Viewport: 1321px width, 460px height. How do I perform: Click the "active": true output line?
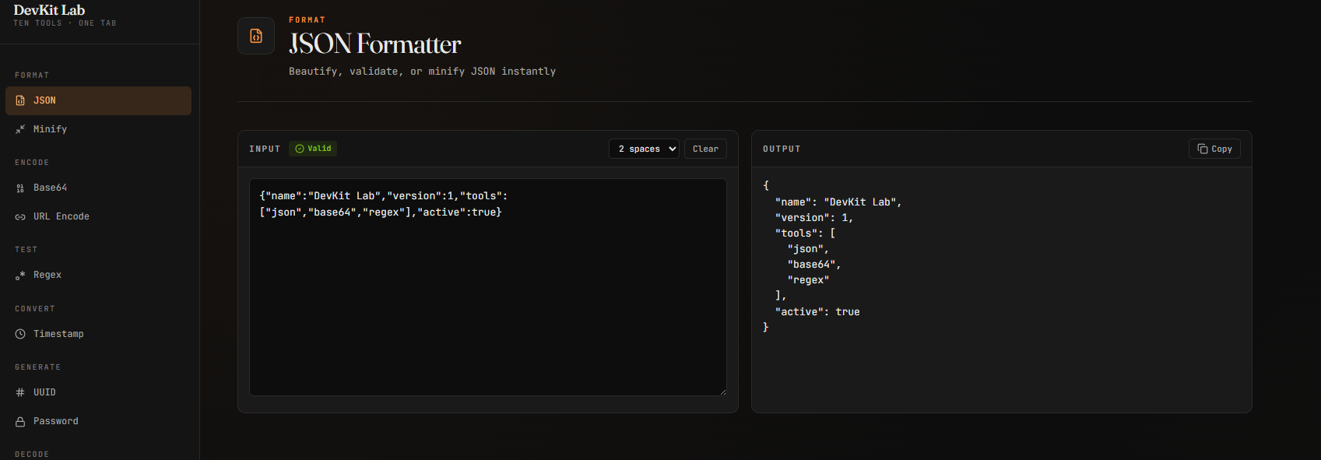pos(817,311)
